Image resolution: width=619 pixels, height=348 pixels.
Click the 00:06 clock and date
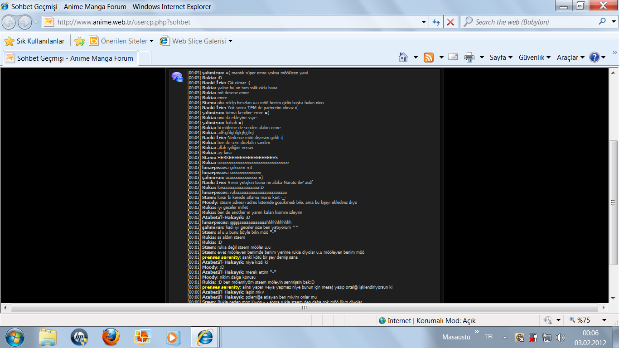[590, 338]
